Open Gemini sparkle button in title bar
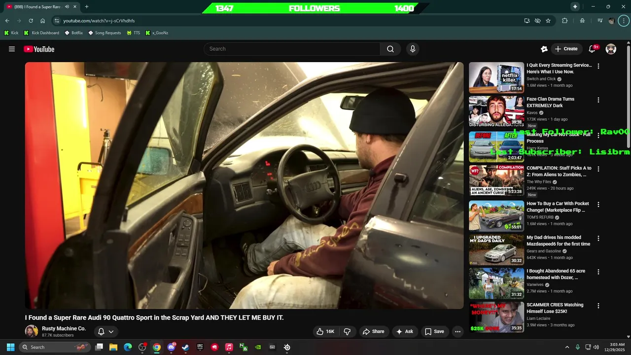Image resolution: width=631 pixels, height=355 pixels. pos(575,6)
